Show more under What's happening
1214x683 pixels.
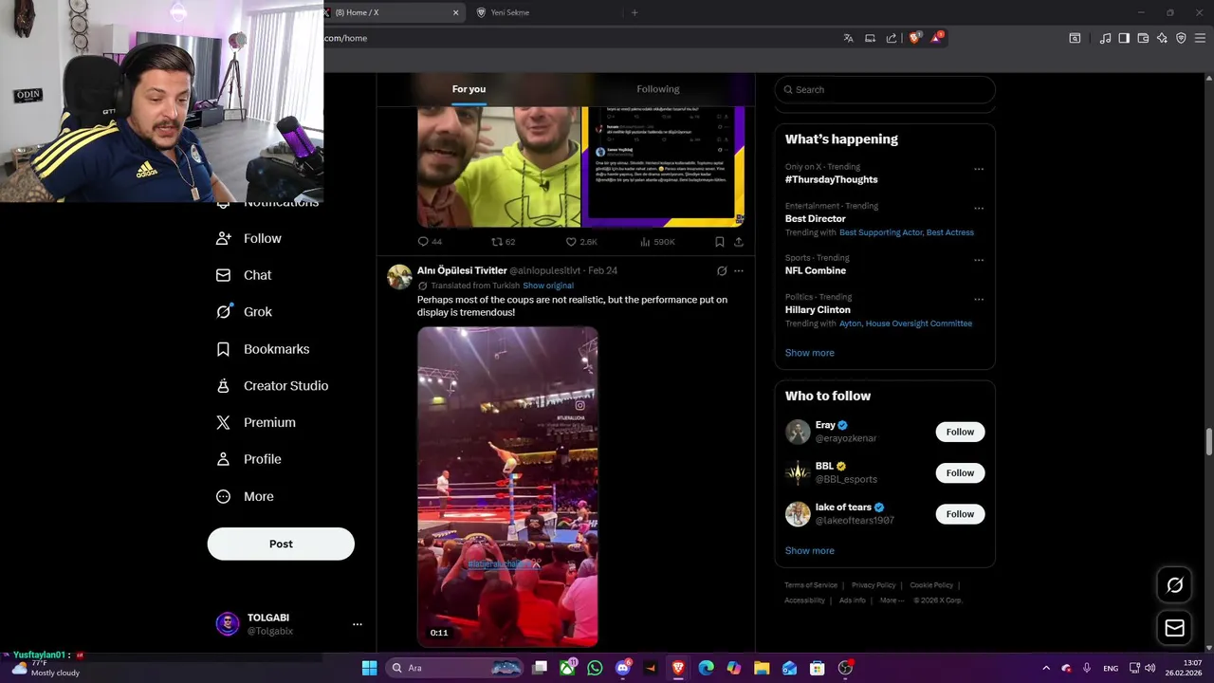[x=809, y=353]
